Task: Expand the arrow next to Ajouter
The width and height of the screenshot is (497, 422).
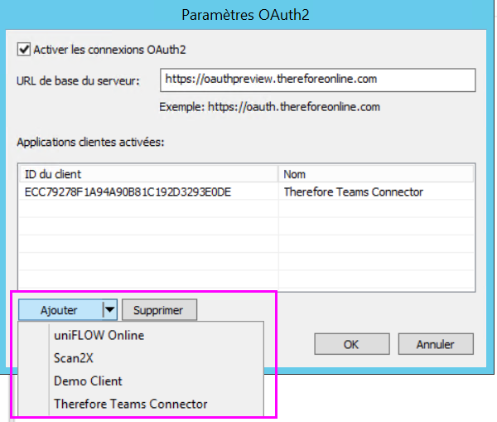Action: (109, 310)
